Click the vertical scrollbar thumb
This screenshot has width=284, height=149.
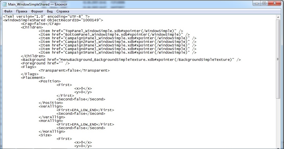coord(278,59)
